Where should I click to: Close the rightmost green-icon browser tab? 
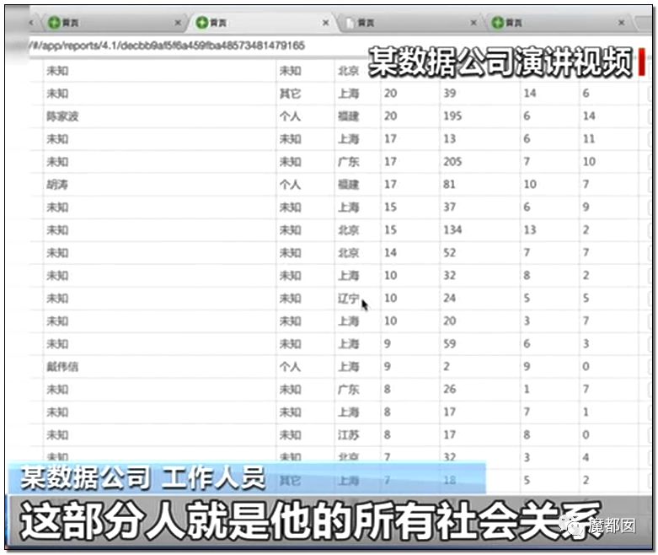(x=622, y=22)
